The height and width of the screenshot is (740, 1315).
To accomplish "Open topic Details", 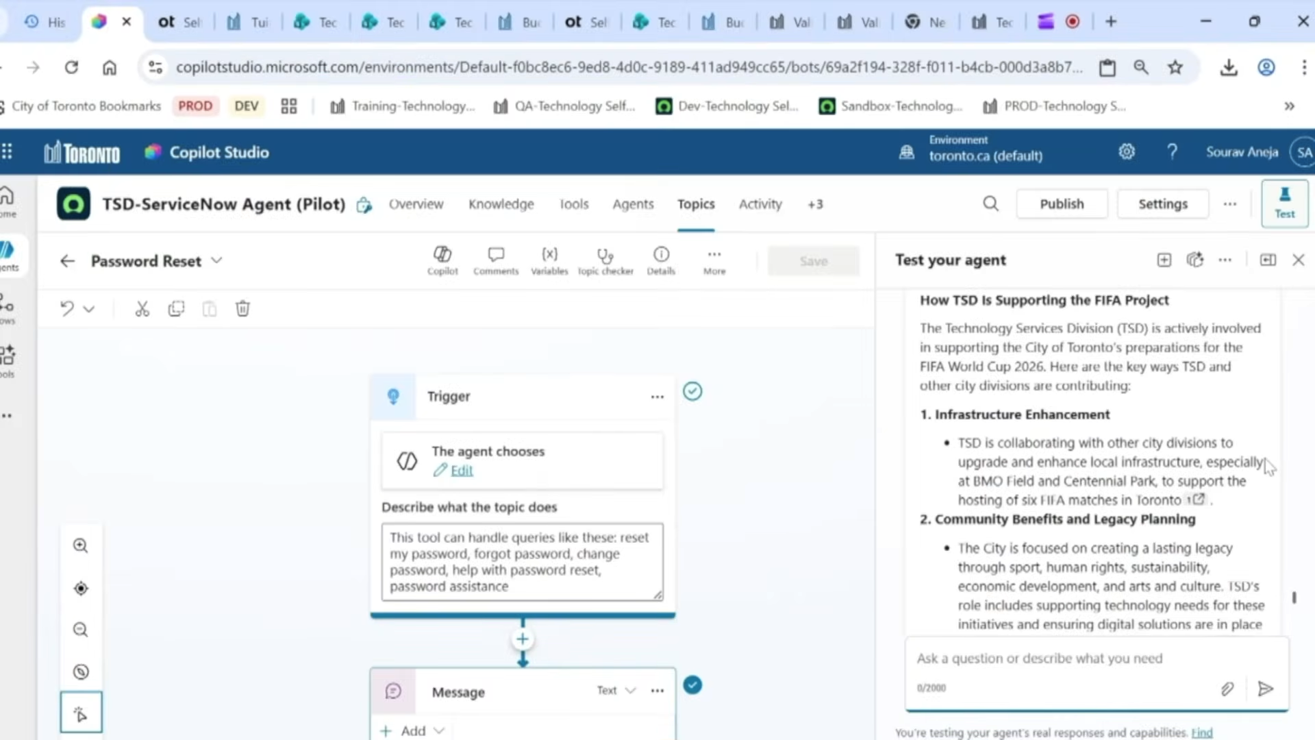I will pos(661,261).
